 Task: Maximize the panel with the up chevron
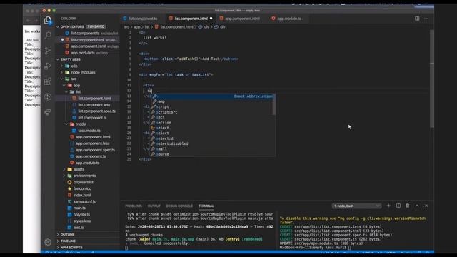point(417,206)
